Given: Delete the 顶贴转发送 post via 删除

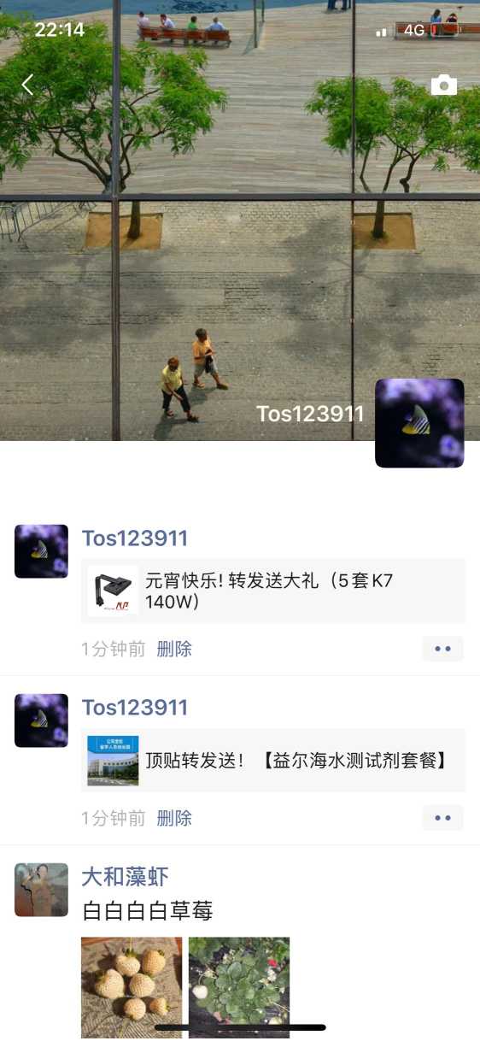Looking at the screenshot, I should pyautogui.click(x=174, y=818).
